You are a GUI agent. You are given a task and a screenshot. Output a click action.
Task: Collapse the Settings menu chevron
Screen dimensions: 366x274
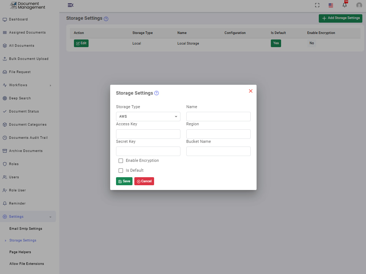[51, 217]
